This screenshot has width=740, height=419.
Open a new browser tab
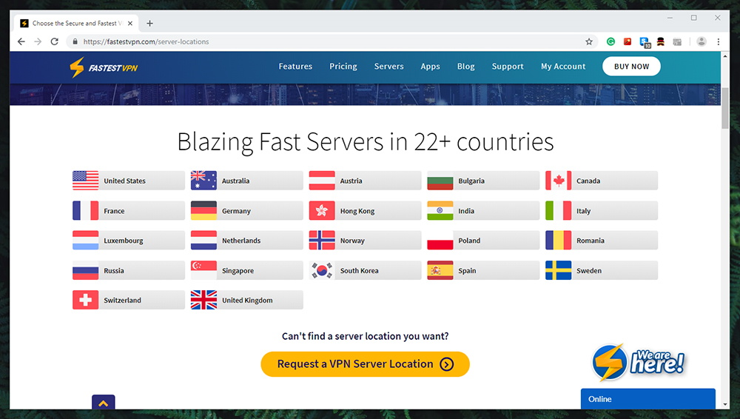[x=149, y=23]
